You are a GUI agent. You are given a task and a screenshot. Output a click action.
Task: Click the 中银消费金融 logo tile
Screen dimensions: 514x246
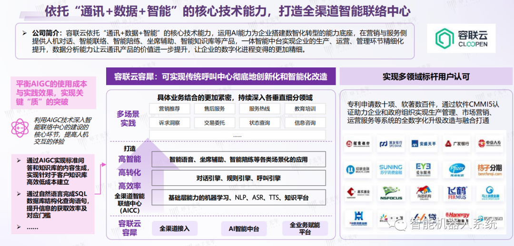pyautogui.click(x=358, y=218)
